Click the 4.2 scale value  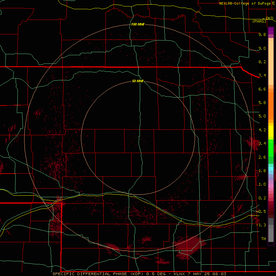pos(262,130)
